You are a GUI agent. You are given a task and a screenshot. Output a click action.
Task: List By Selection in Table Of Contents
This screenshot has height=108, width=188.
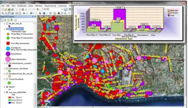coord(11,20)
